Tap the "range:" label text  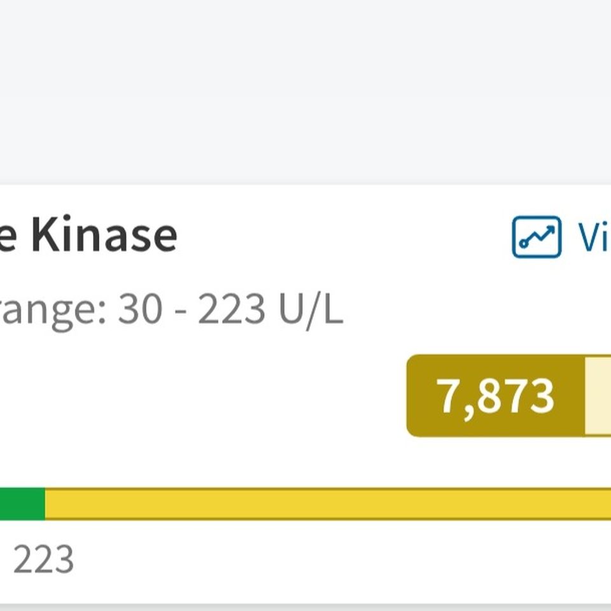pyautogui.click(x=53, y=309)
